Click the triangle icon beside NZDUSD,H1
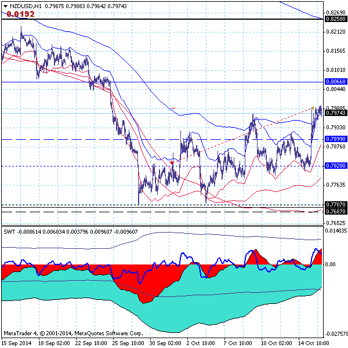Screen dimensions: 348x348 [x=5, y=6]
